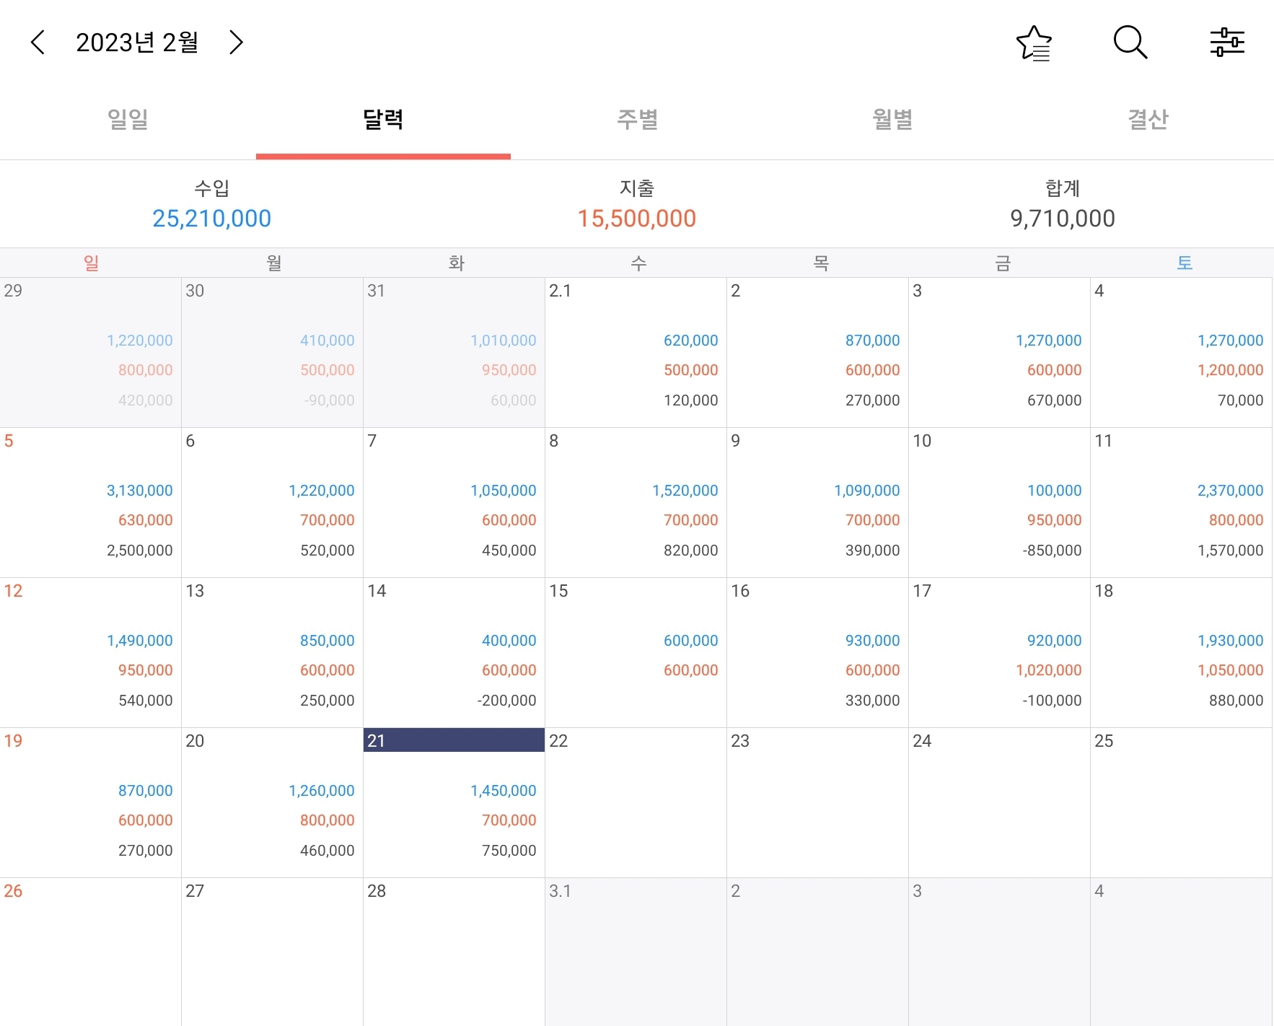Open date 18 on the calendar

click(1181, 653)
